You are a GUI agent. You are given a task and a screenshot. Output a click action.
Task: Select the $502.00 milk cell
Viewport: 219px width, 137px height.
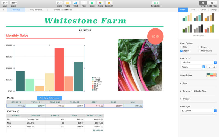pos(133,106)
